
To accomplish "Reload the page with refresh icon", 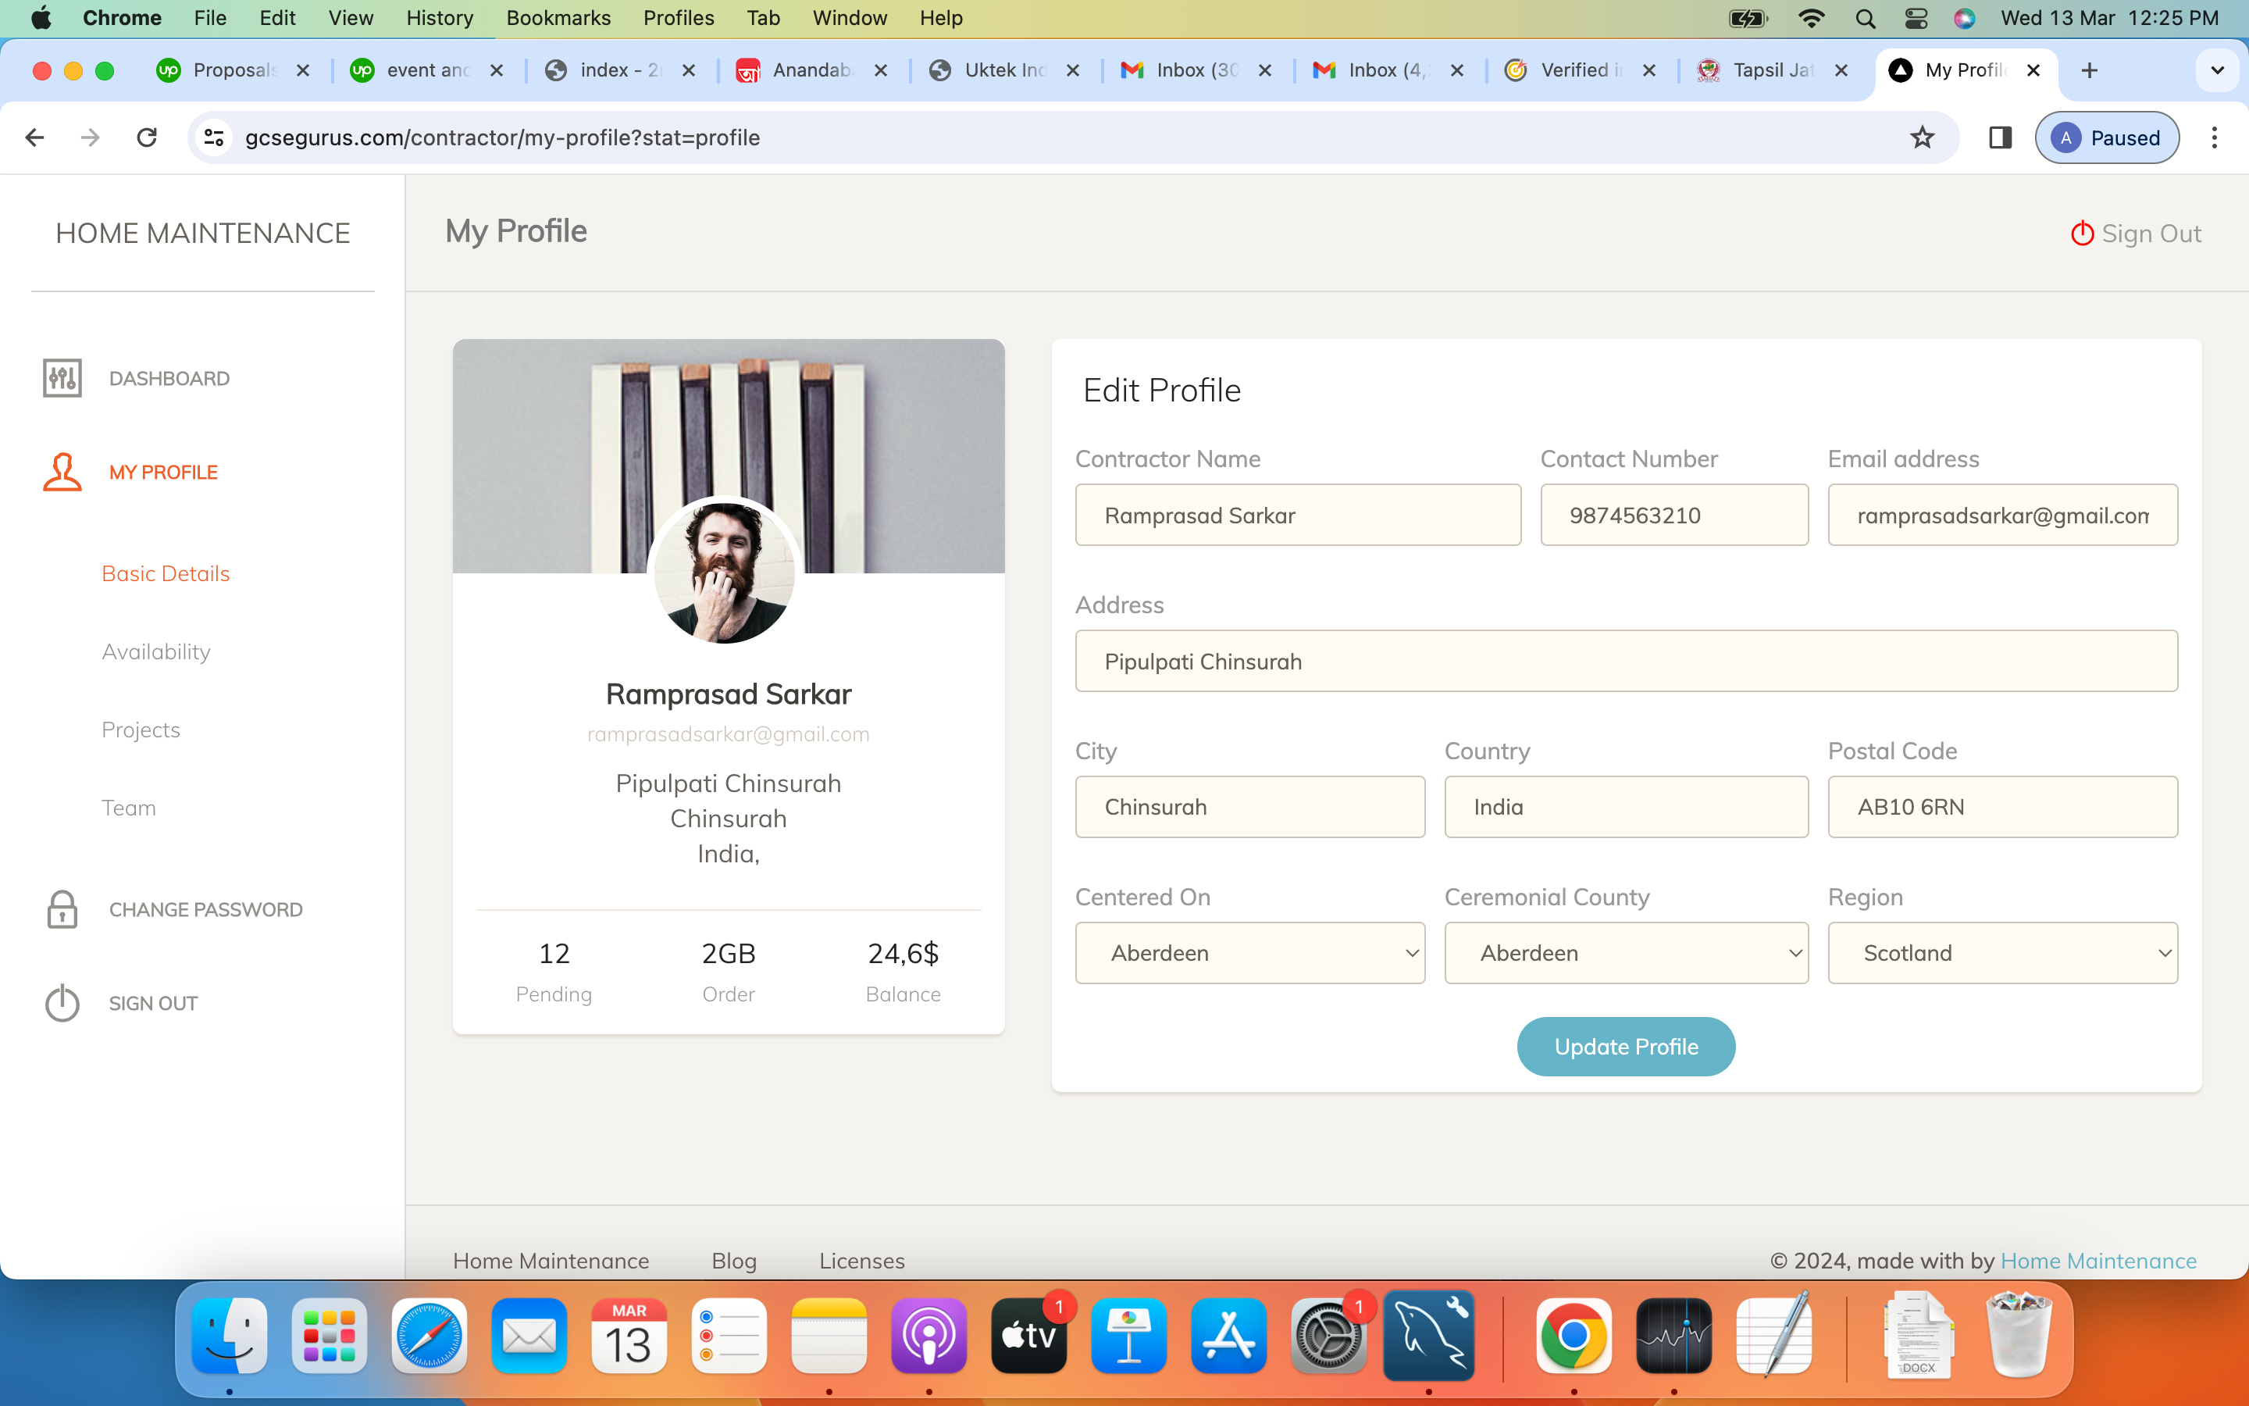I will pos(147,137).
